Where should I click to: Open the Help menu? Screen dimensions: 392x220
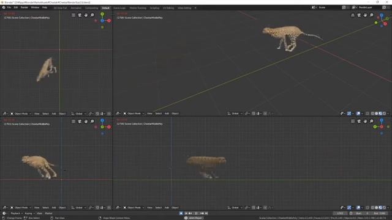(x=45, y=8)
